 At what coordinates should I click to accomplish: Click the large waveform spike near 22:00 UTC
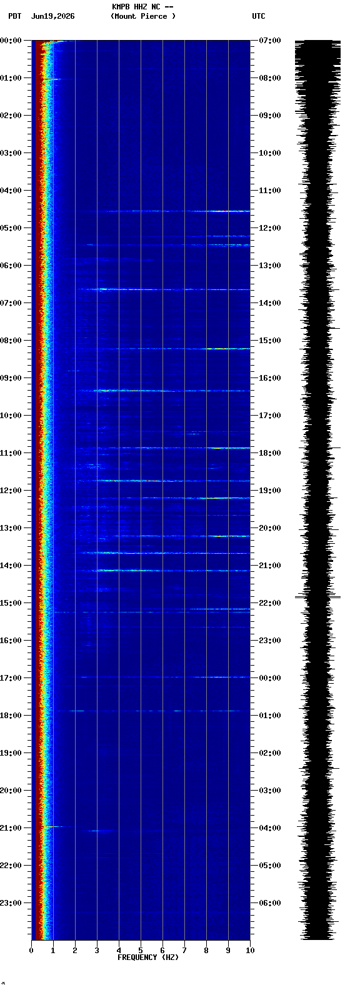[x=317, y=597]
